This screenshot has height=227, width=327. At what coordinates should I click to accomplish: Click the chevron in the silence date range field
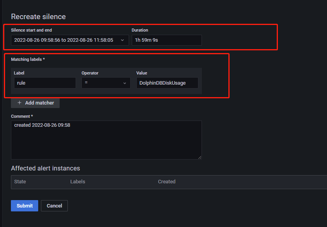pos(122,40)
